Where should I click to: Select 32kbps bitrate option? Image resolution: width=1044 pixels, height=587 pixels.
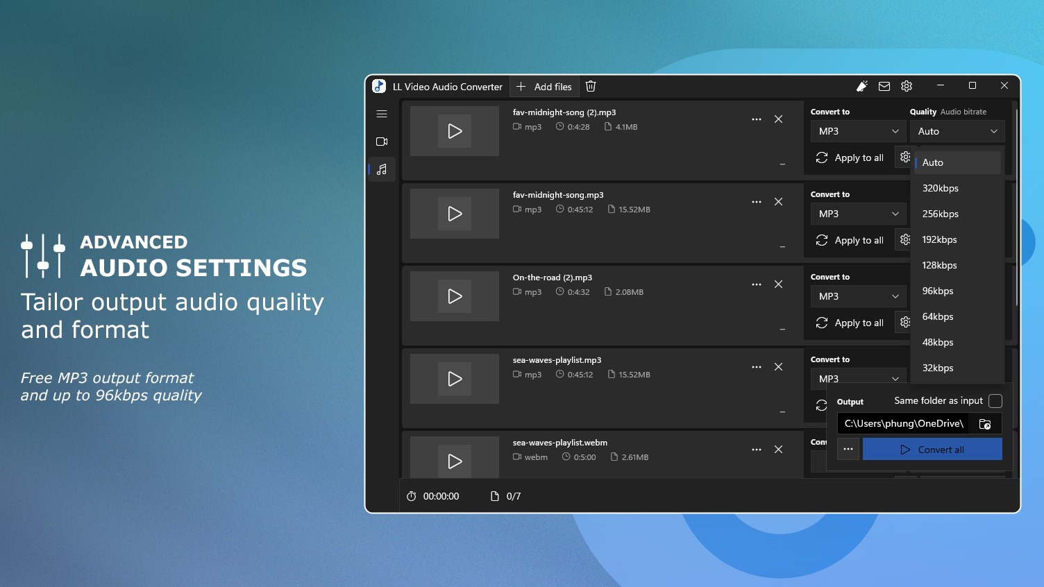[958, 368]
